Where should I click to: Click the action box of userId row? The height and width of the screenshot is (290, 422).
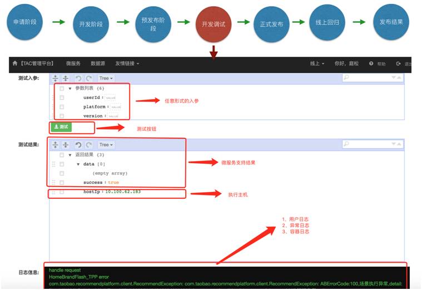point(62,97)
